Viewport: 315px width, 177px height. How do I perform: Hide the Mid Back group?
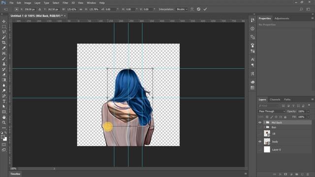tap(260, 122)
